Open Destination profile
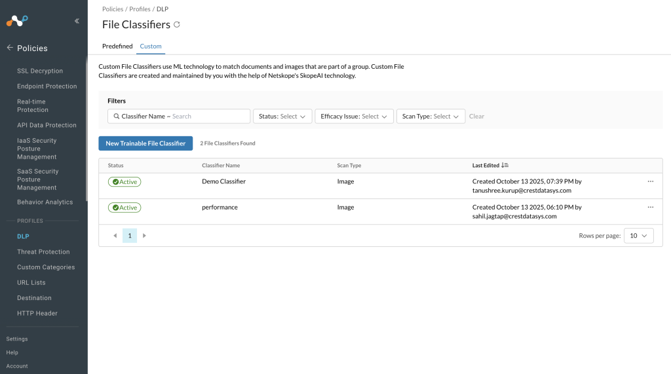This screenshot has height=374, width=671. point(34,298)
